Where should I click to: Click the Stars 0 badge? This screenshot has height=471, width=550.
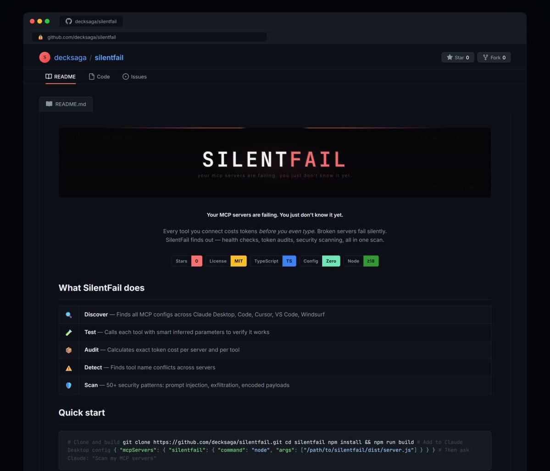187,261
